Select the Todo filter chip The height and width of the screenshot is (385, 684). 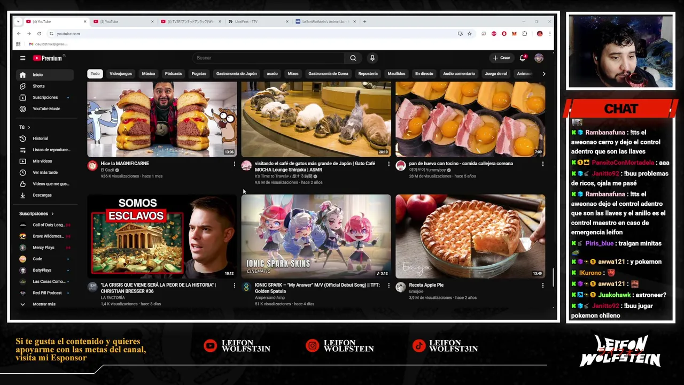pos(95,74)
